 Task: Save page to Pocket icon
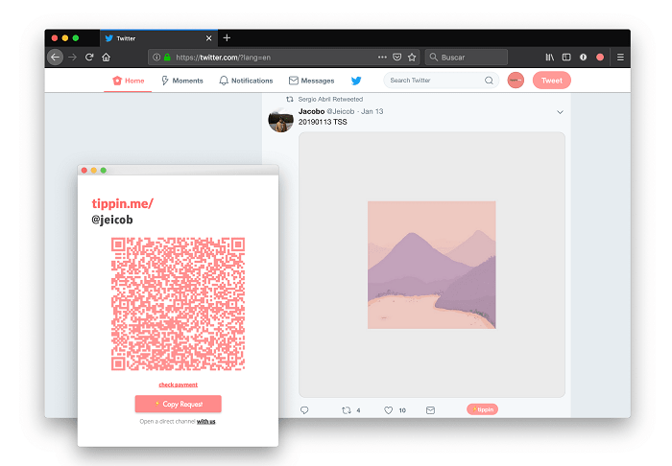397,57
